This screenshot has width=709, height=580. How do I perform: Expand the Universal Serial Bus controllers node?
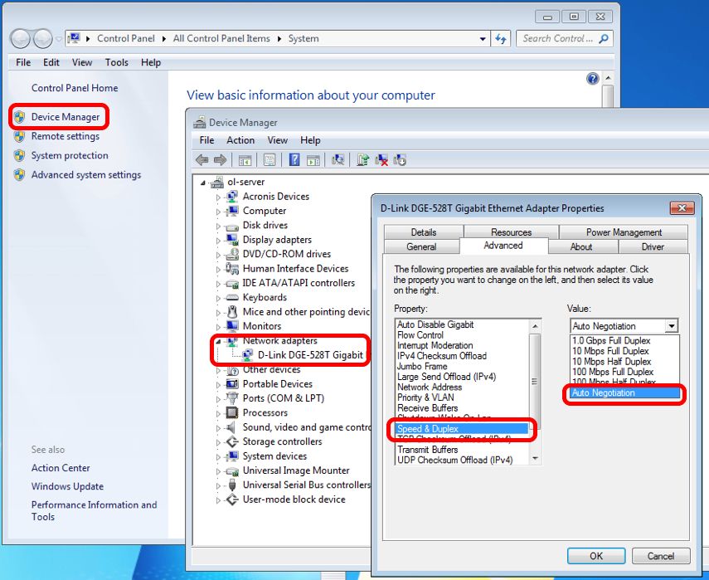[218, 485]
